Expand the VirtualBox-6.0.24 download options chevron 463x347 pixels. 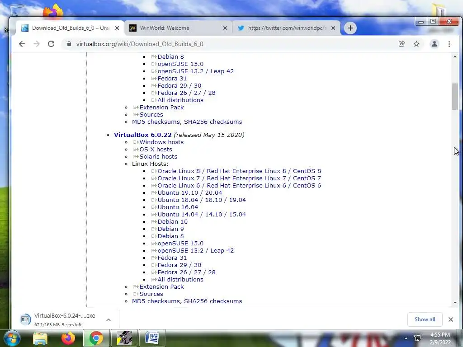(109, 319)
